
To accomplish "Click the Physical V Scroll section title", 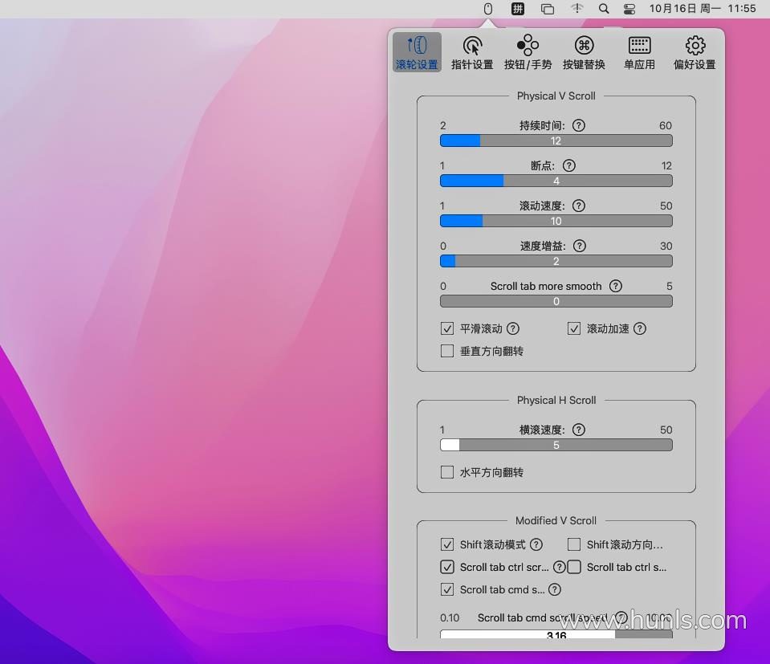I will pos(556,96).
